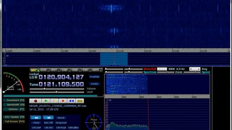Viewport: 232px width, 130px height.
Task: Start recording with the red record button
Action: [36, 101]
